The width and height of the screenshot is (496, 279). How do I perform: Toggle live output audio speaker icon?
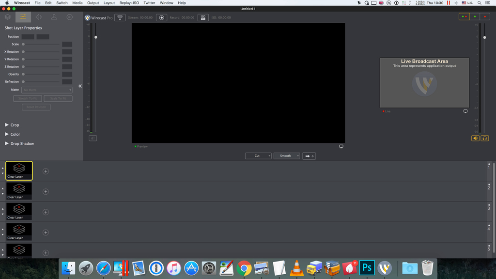[x=474, y=138]
